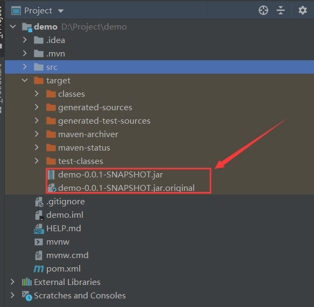Select the HELP.md file name
Viewport: 314px width, 307px height.
[63, 229]
